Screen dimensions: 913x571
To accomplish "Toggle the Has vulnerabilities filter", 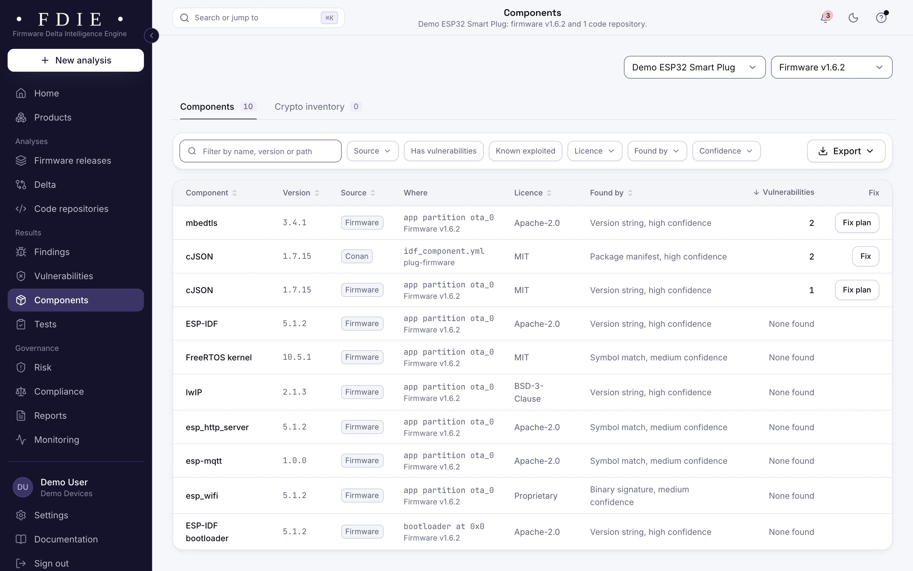I will pyautogui.click(x=443, y=151).
